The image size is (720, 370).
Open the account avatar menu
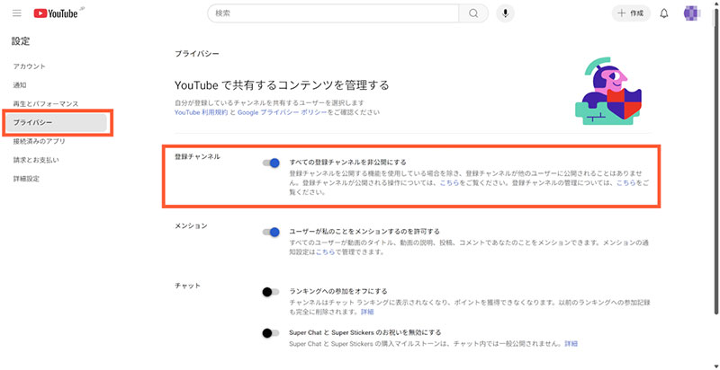click(x=691, y=13)
